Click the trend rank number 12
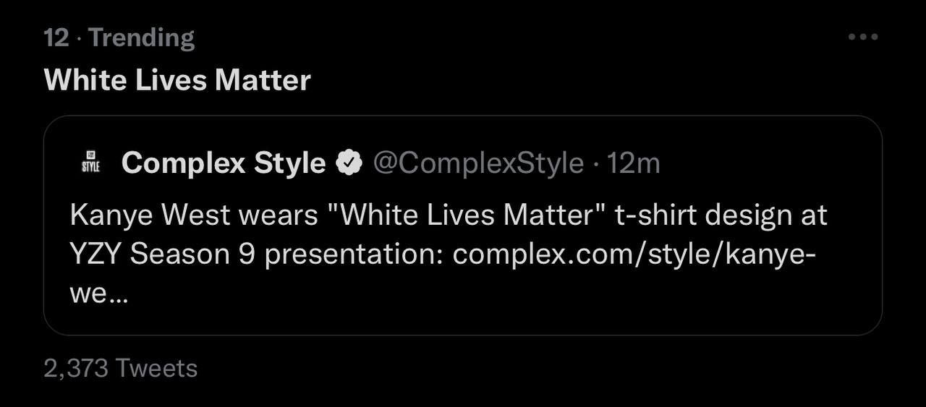Screen dimensions: 926x407 point(56,38)
